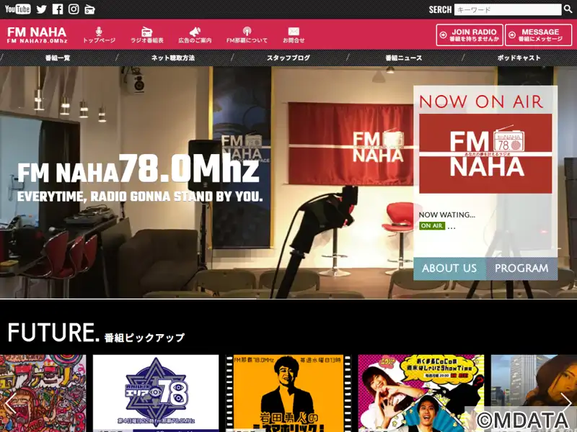Open the 岩田勇人 program thumbnail
Viewport: 577px width, 432px height.
(x=288, y=393)
